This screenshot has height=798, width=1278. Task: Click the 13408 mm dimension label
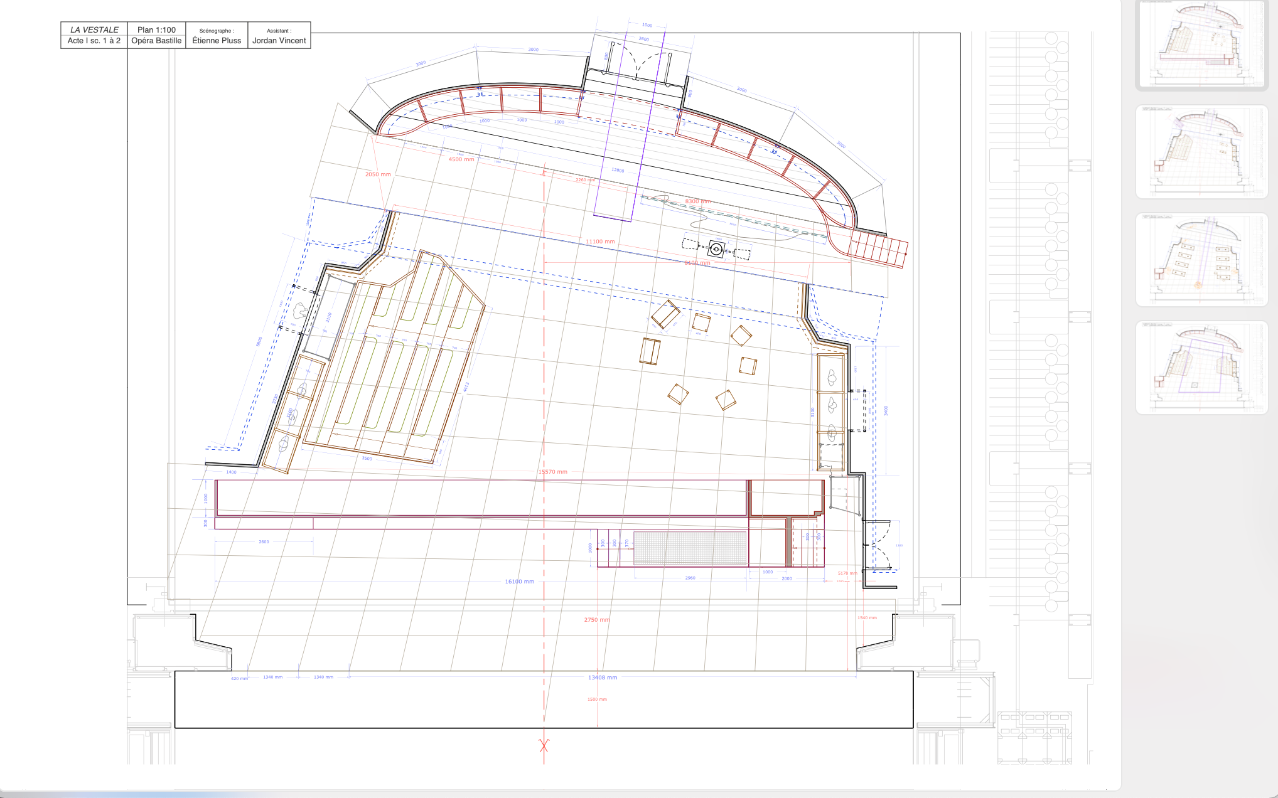pyautogui.click(x=602, y=678)
